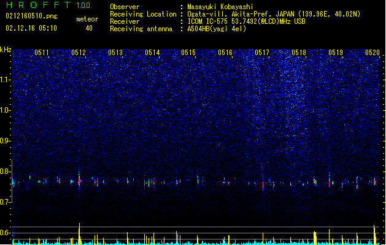Click the 0513 time marker
The height and width of the screenshot is (245, 386).
(x=115, y=53)
